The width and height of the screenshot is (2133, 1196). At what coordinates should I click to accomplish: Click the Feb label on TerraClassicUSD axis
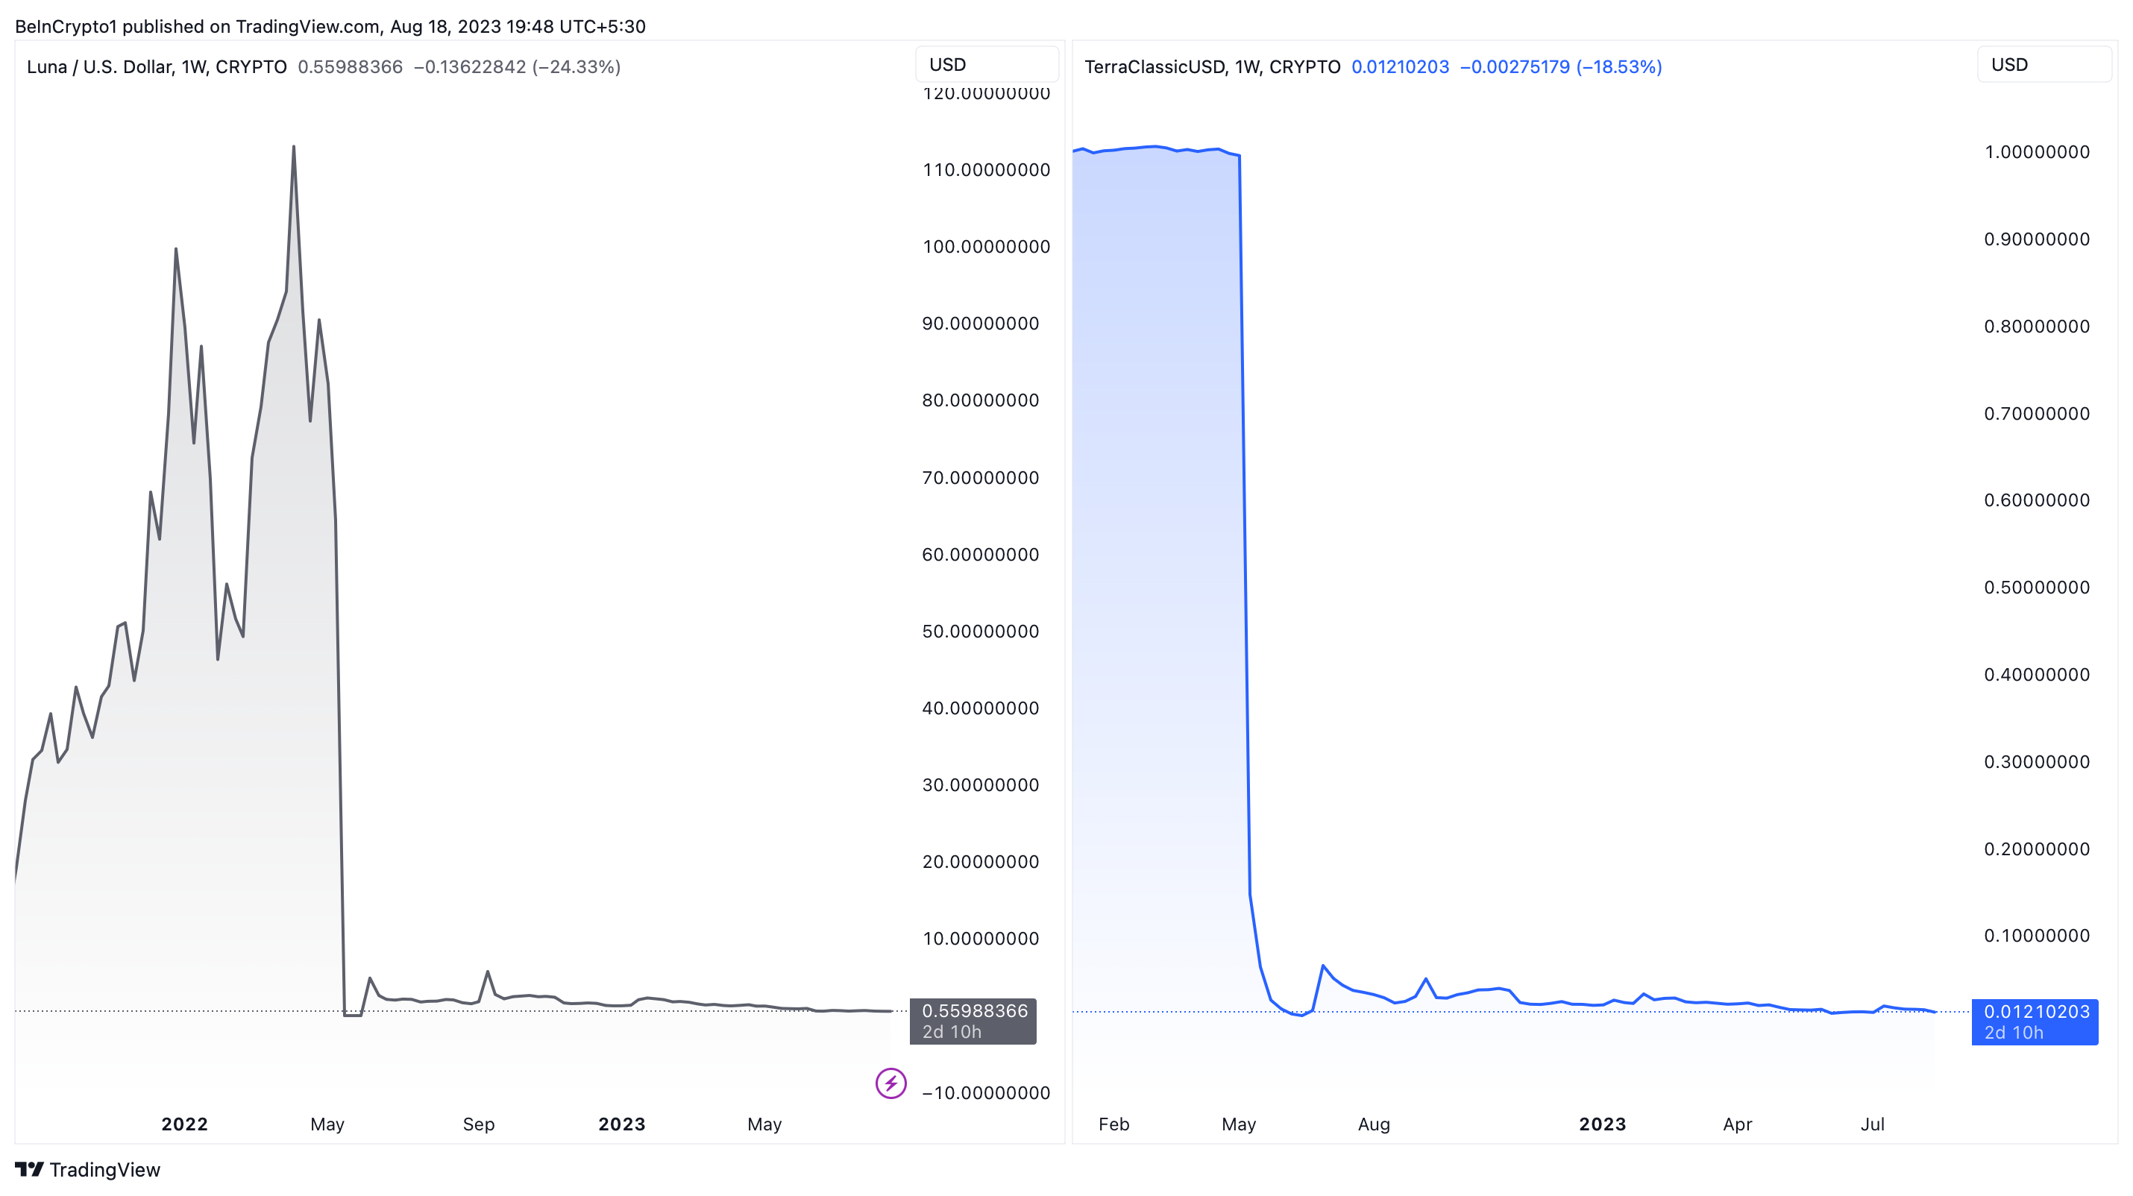pyautogui.click(x=1113, y=1124)
